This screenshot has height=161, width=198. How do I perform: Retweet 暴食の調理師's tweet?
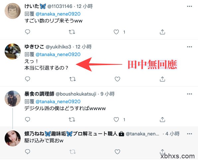click(72, 120)
